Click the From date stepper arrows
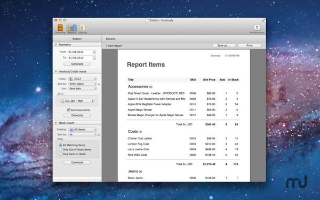320x200 pixels. pyautogui.click(x=94, y=52)
